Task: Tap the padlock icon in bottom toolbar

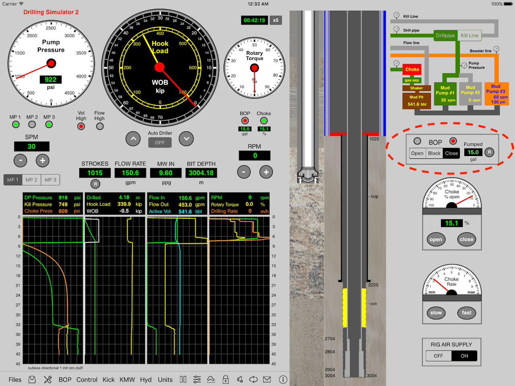Action: point(226,380)
